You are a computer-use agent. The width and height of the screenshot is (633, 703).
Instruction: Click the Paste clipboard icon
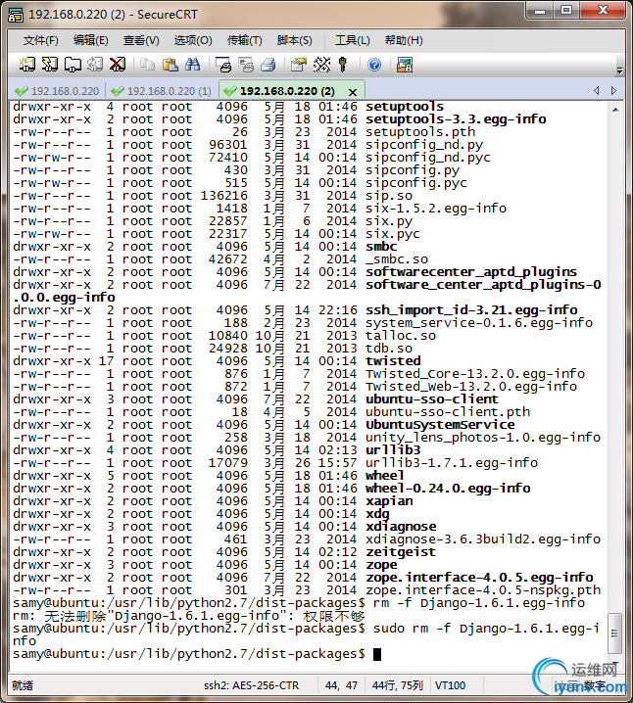pos(170,65)
